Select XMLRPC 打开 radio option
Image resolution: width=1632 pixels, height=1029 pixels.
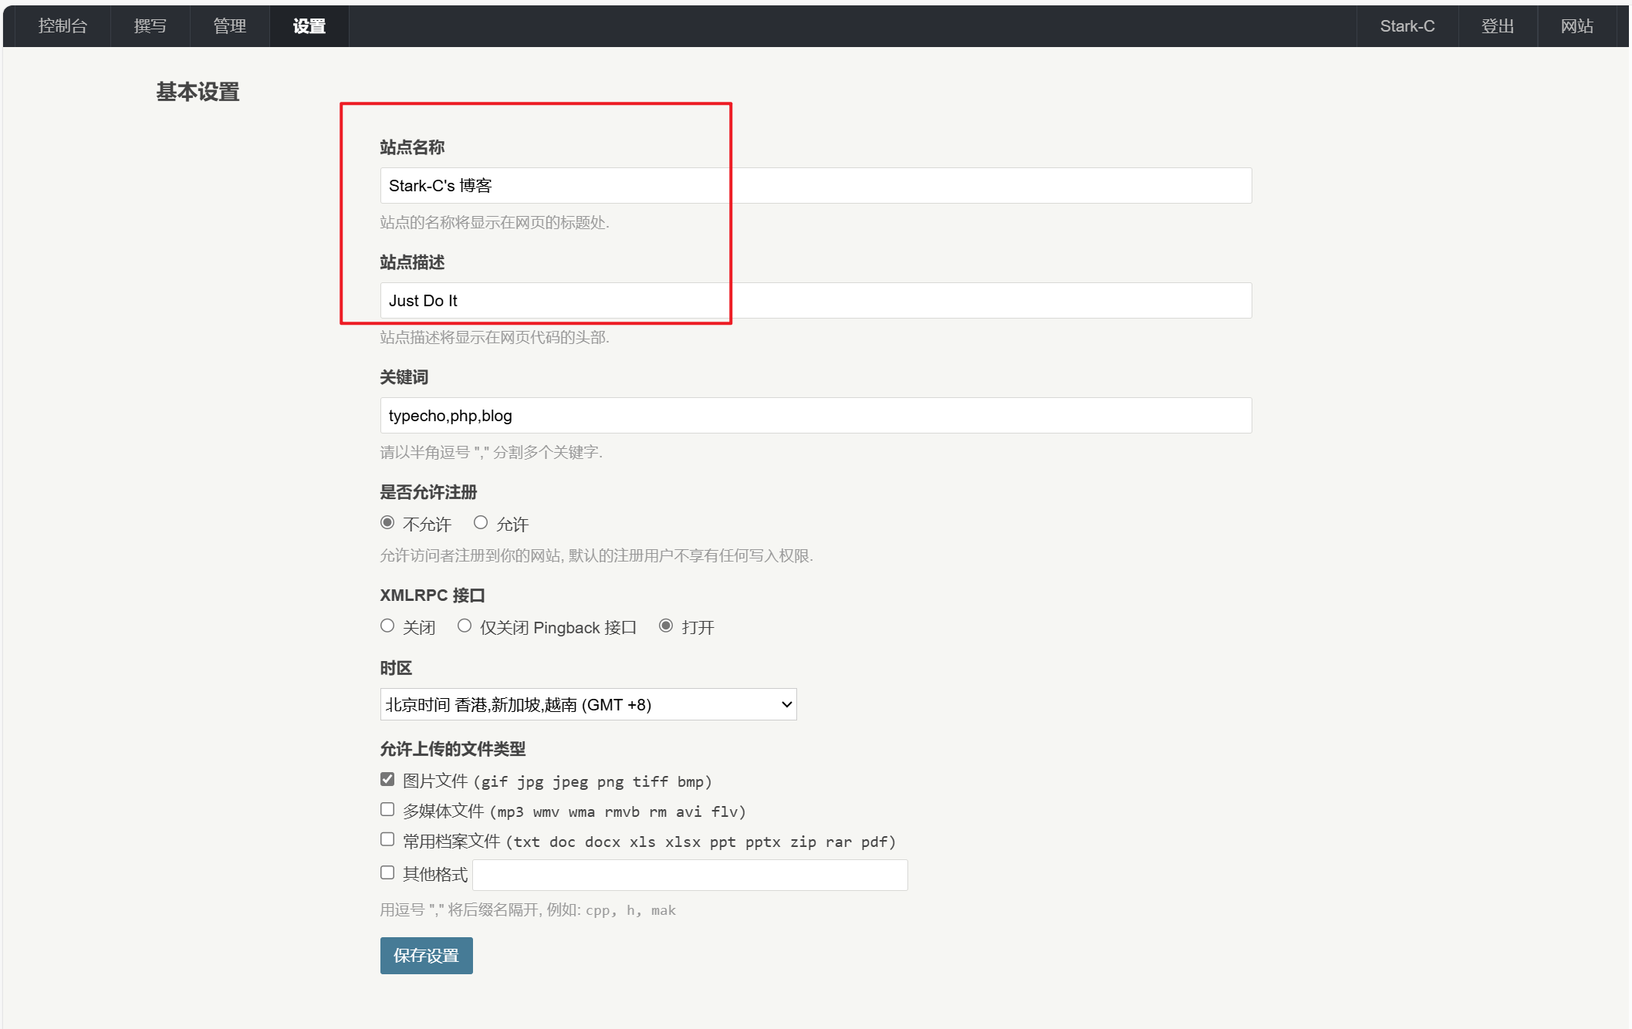(x=666, y=626)
